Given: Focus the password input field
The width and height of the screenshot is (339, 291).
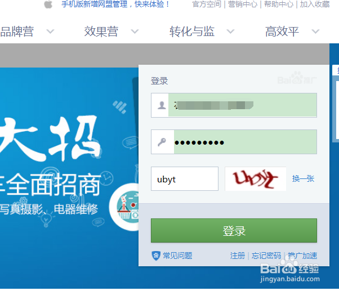Looking at the screenshot, I should pos(234,142).
